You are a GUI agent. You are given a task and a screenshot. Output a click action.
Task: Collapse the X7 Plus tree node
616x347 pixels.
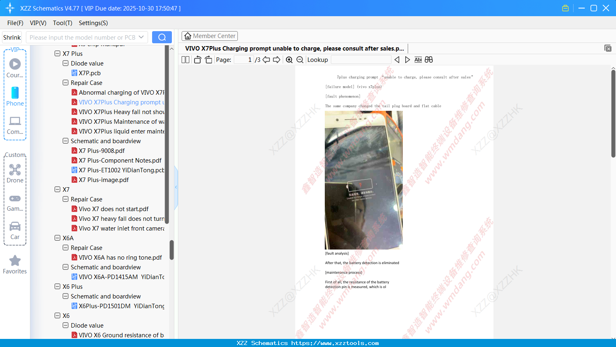click(x=57, y=53)
